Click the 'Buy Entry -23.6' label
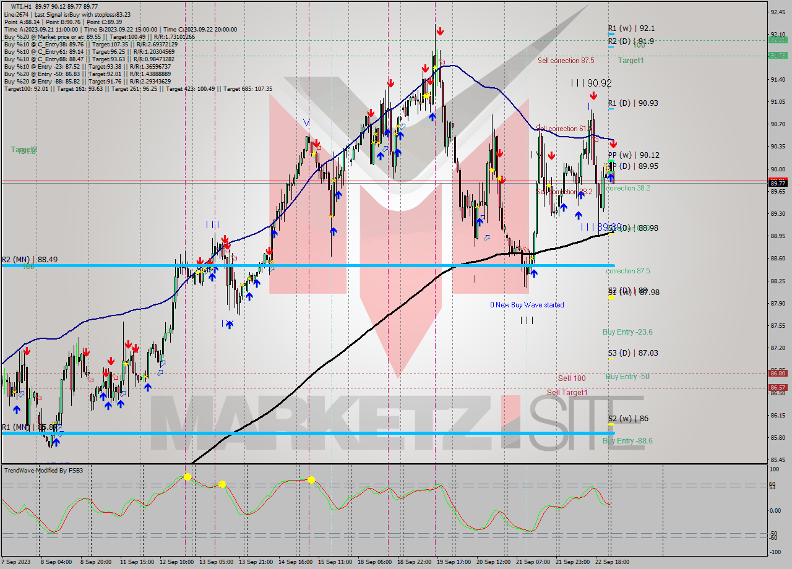 point(627,332)
